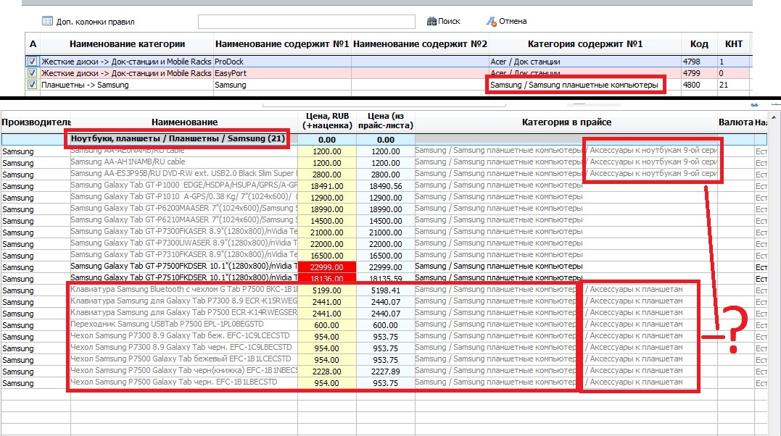Select 'Планшеты -> Samsung' category cell
Viewport: 781px width, 436px height.
coord(127,85)
